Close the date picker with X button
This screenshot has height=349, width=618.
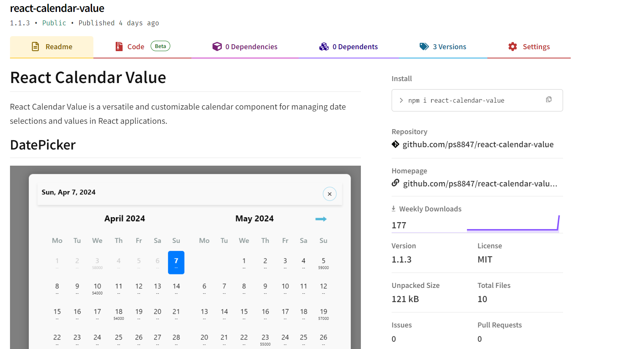click(x=329, y=194)
